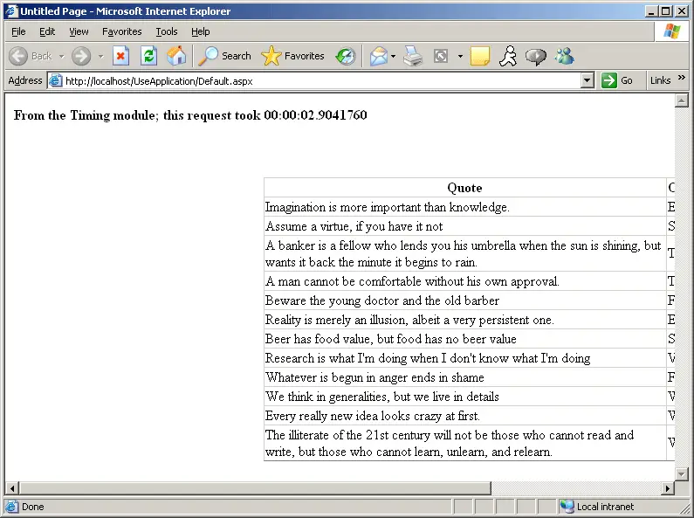
Task: Open the Discuss speech bubble icon
Action: [x=536, y=56]
